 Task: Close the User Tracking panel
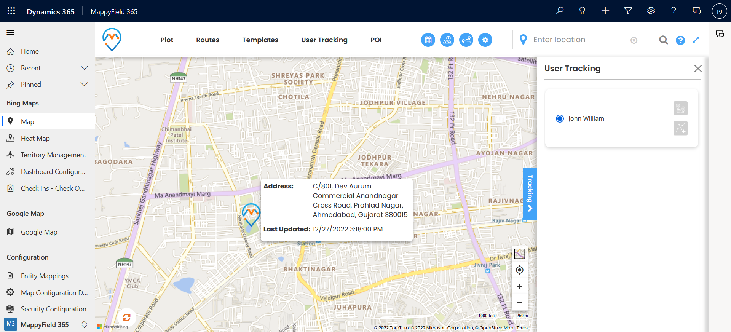click(x=697, y=69)
